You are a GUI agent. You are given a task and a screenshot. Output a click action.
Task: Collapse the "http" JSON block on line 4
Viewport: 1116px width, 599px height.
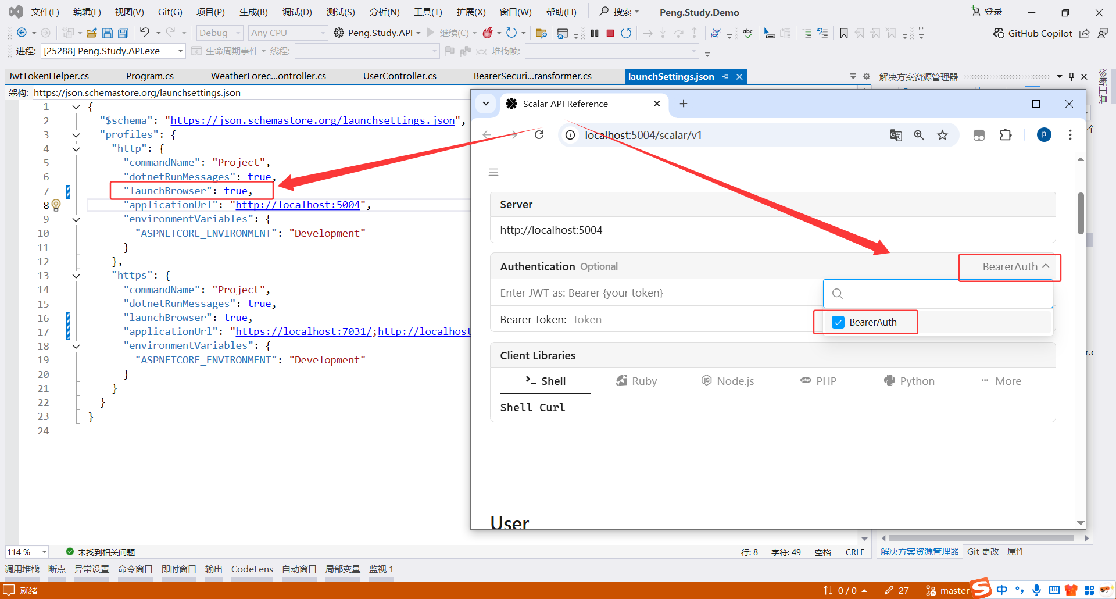[x=76, y=149]
